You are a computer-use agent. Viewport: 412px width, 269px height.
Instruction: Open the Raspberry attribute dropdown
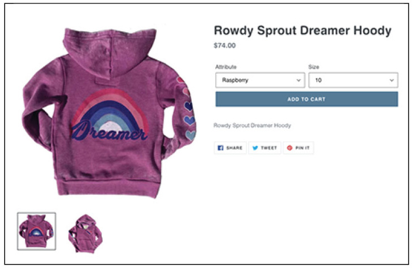260,80
